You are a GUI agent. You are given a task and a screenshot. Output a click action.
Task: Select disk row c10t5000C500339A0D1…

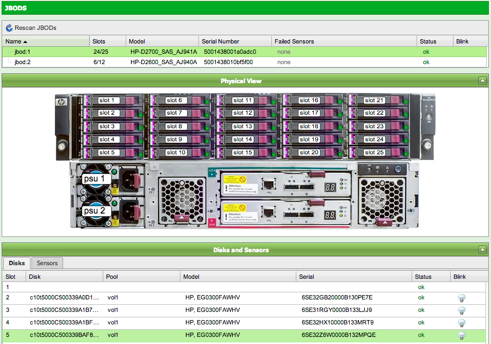(x=245, y=298)
